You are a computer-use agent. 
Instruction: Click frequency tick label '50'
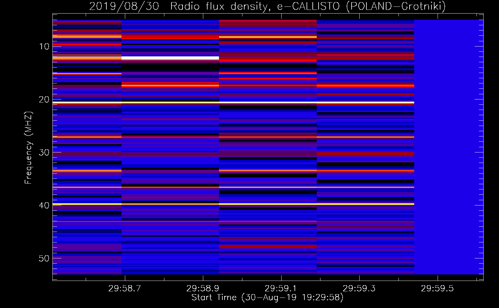pos(44,258)
